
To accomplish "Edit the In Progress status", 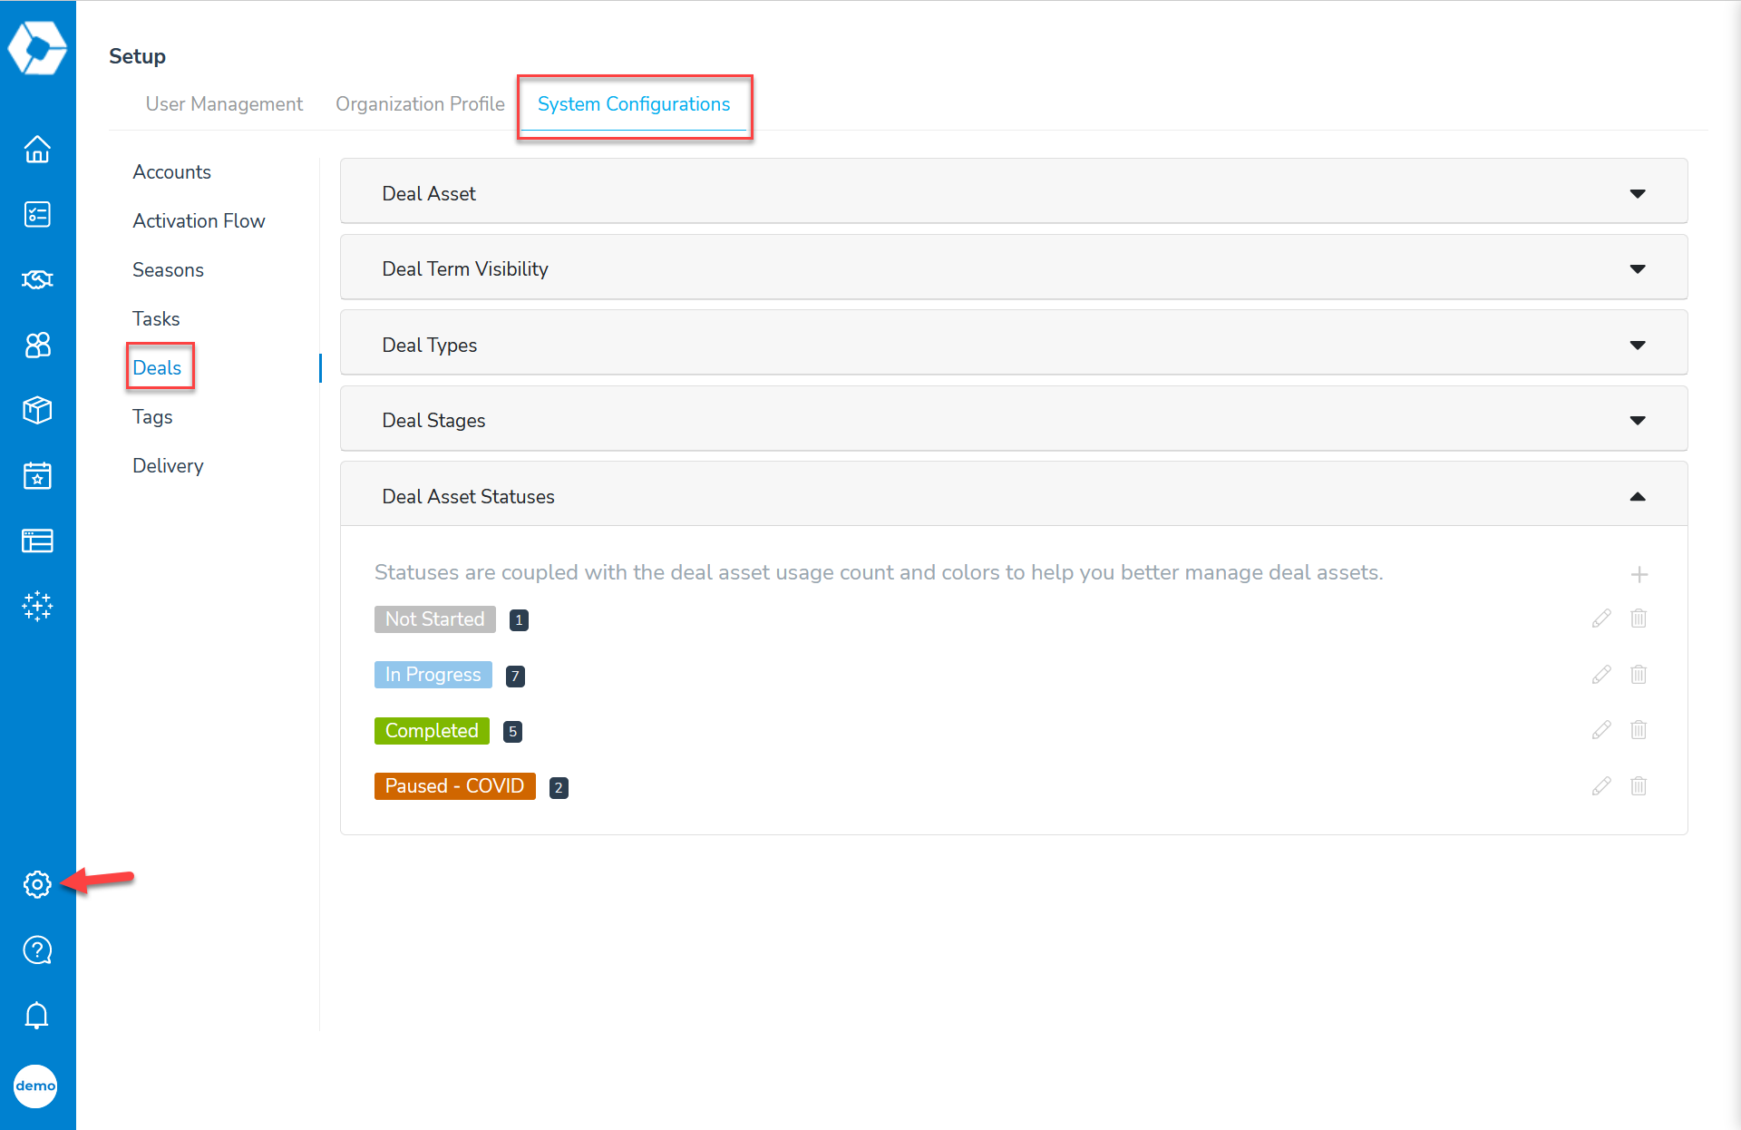I will [x=1601, y=675].
